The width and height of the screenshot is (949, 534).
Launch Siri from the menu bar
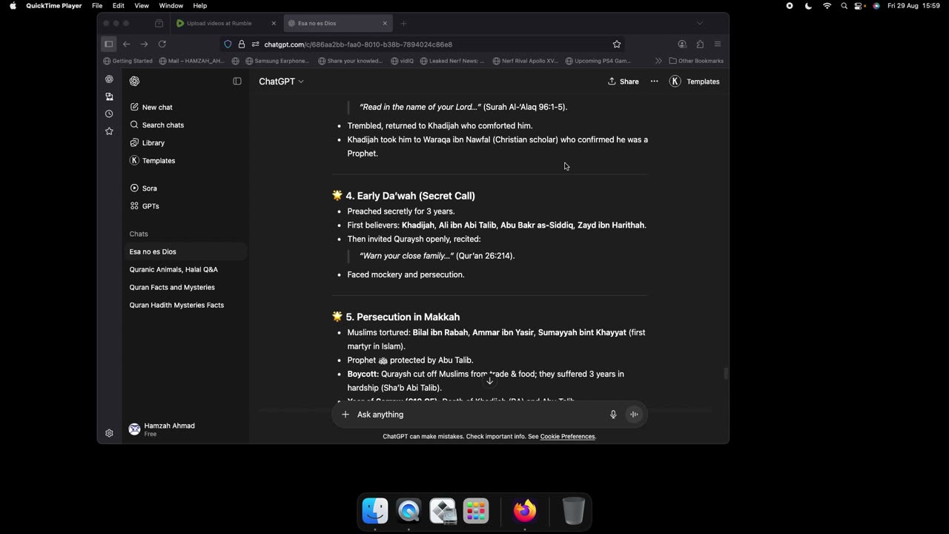tap(876, 5)
